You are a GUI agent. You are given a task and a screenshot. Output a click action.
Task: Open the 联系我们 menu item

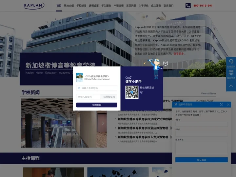click(168, 6)
